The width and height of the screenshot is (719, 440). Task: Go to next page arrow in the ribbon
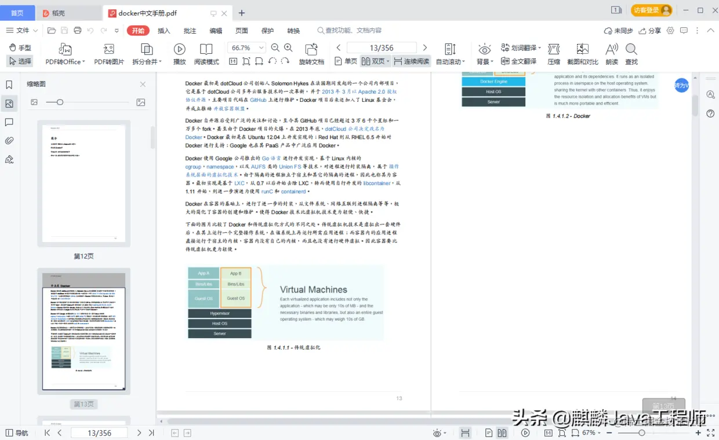[425, 47]
